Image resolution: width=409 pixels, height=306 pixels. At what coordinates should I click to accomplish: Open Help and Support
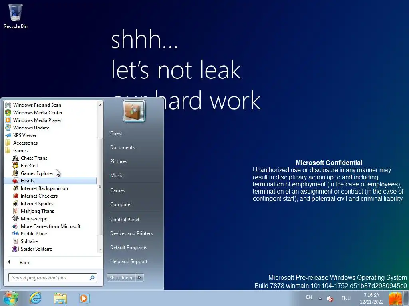tap(129, 261)
